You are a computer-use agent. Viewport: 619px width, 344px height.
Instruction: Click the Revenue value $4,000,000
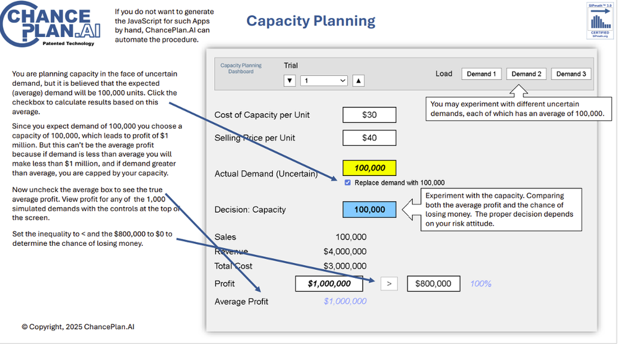point(345,251)
